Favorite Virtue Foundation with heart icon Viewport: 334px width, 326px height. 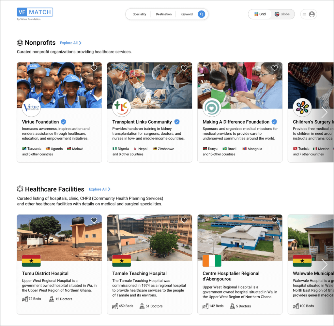pos(94,68)
